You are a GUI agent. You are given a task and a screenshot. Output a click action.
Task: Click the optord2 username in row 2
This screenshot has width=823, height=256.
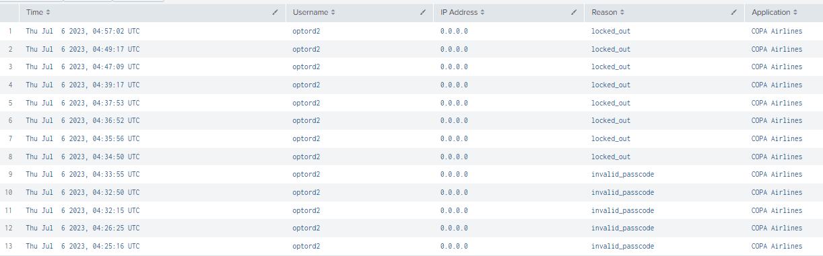pyautogui.click(x=306, y=49)
